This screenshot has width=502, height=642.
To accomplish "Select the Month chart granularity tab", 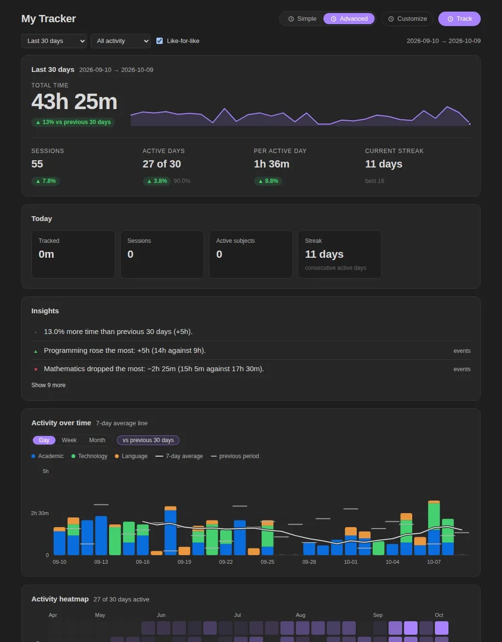I will click(x=97, y=440).
